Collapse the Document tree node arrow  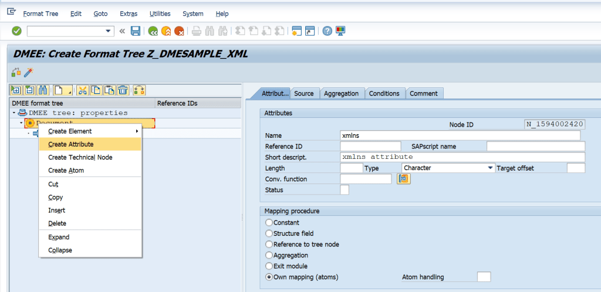[x=21, y=123]
